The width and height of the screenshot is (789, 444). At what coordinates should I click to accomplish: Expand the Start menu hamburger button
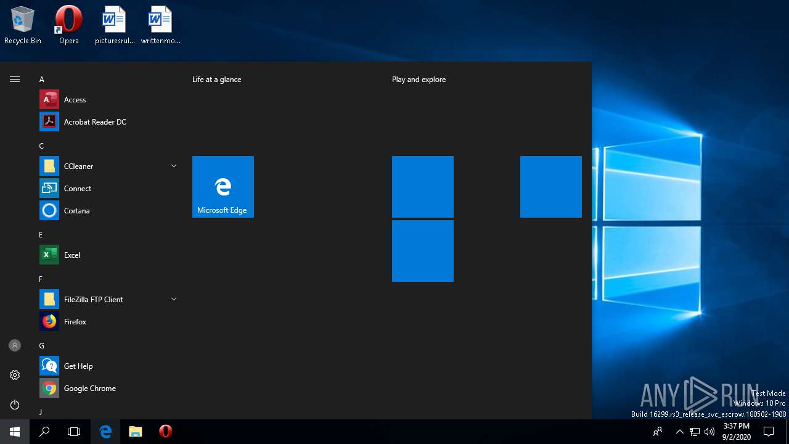(15, 79)
